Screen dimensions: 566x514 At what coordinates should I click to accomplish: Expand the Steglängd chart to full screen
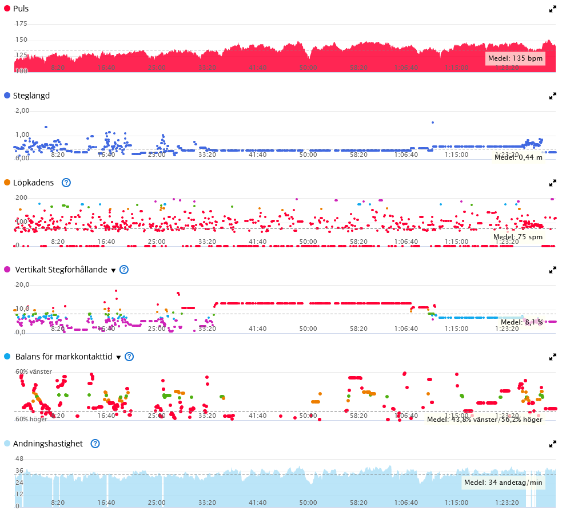552,96
